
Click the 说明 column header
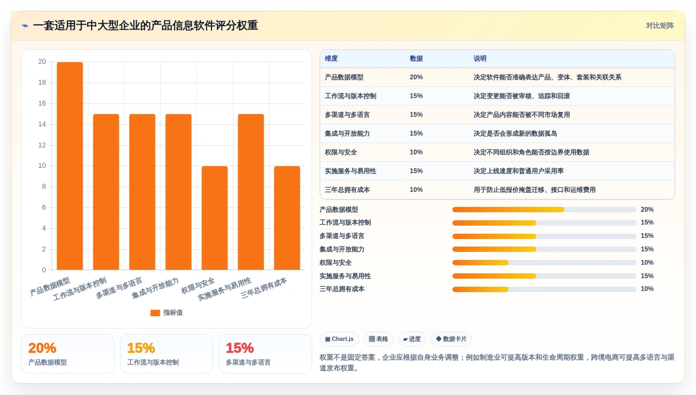[x=480, y=58]
